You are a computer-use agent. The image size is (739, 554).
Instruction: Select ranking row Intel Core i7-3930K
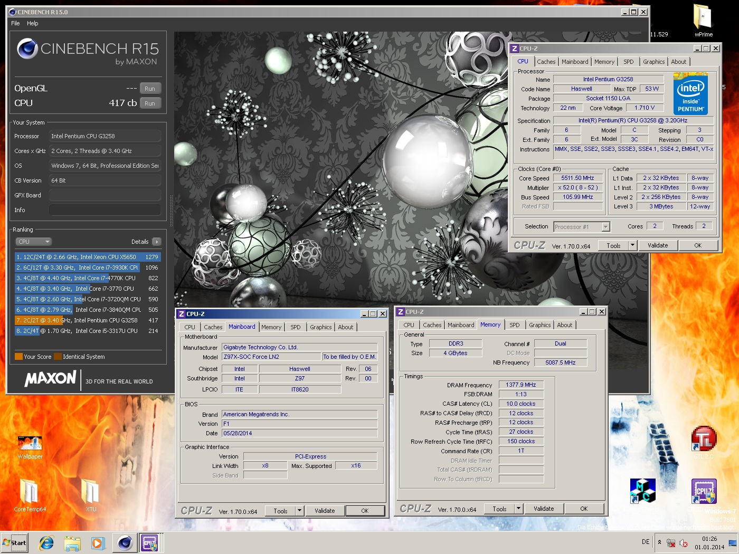point(88,268)
